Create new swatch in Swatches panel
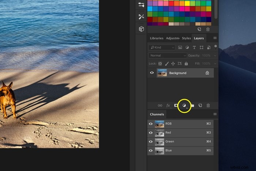 [199, 29]
